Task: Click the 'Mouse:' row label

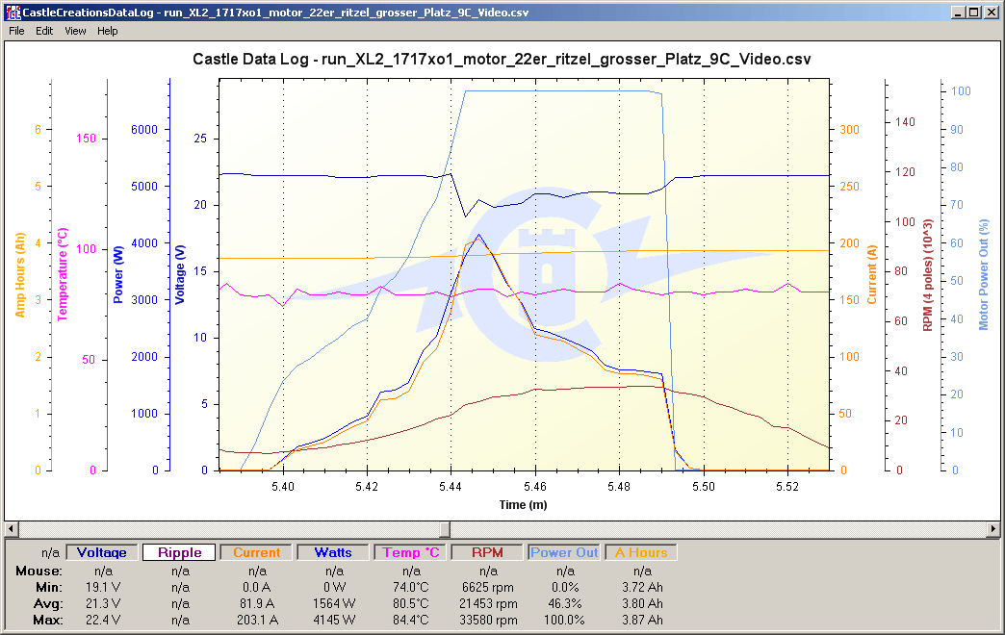Action: pos(39,571)
